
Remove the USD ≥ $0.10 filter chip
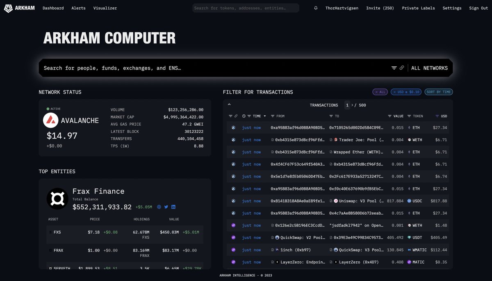406,92
